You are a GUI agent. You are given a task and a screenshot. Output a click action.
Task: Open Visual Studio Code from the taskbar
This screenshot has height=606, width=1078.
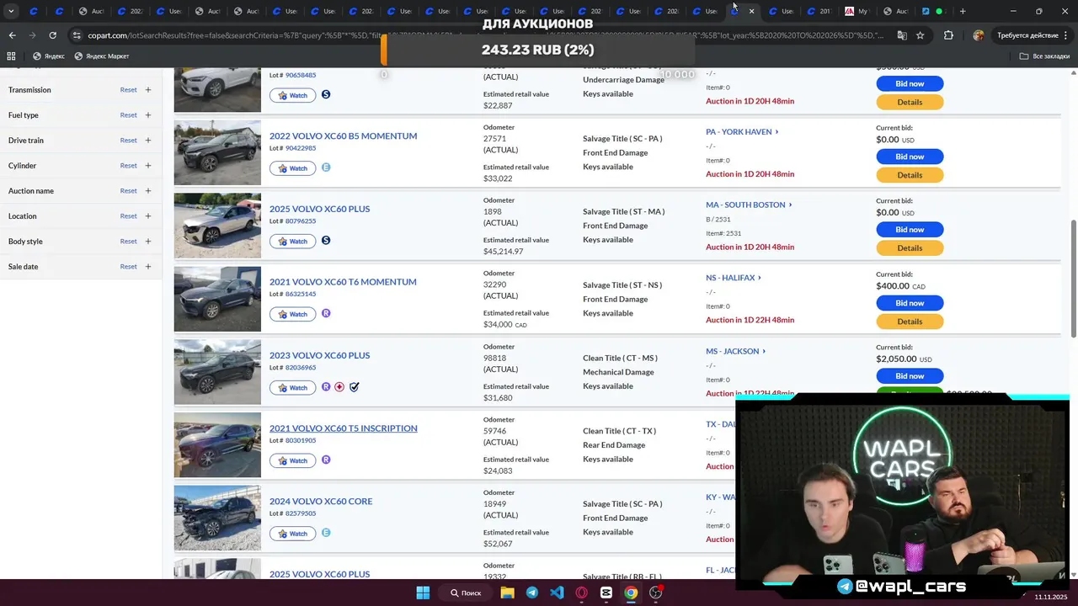pos(557,593)
